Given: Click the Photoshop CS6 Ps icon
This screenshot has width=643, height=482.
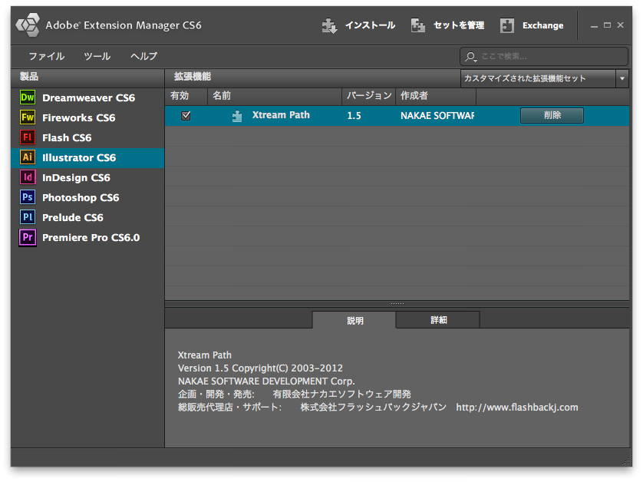Looking at the screenshot, I should (x=28, y=197).
